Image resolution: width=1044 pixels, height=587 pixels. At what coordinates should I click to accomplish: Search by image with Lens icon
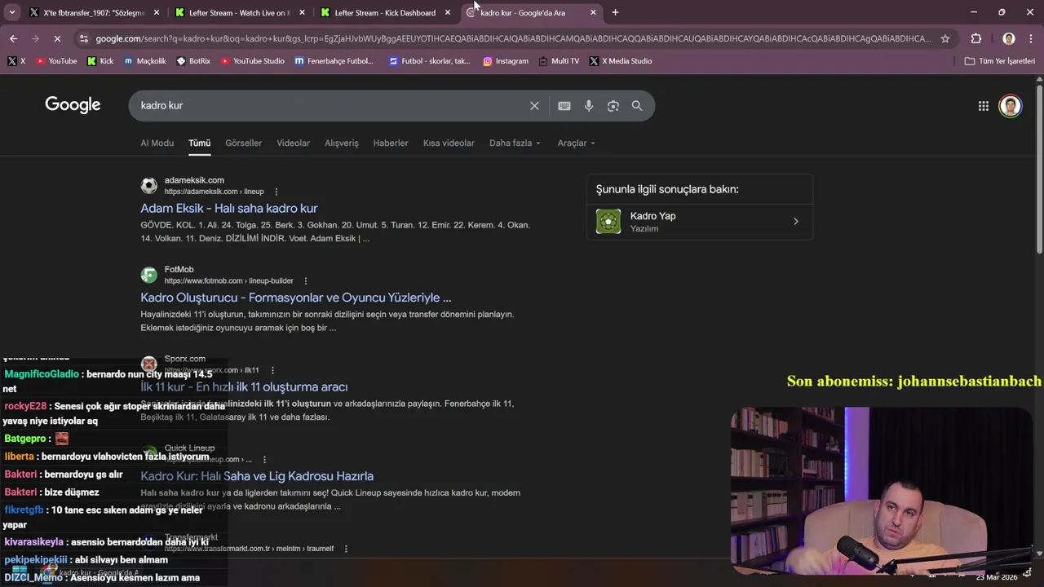pos(613,106)
